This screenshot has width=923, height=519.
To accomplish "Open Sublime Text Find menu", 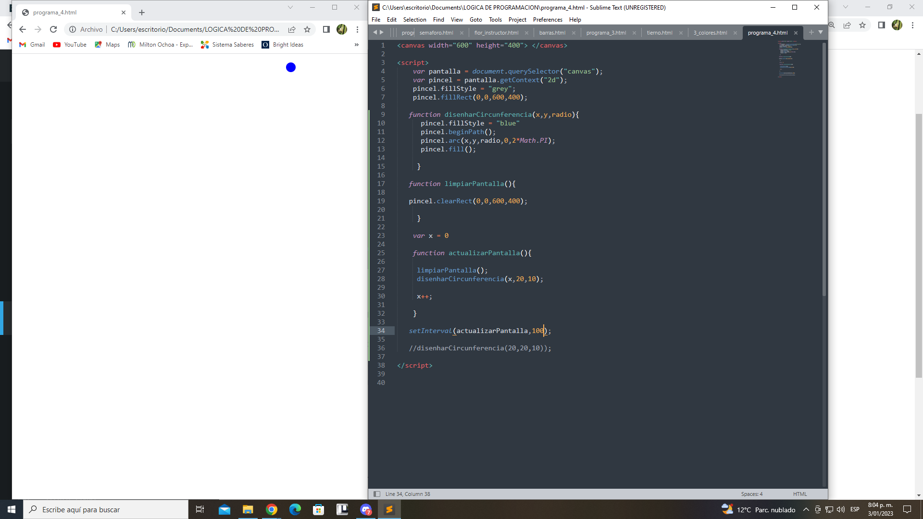I will pyautogui.click(x=438, y=20).
